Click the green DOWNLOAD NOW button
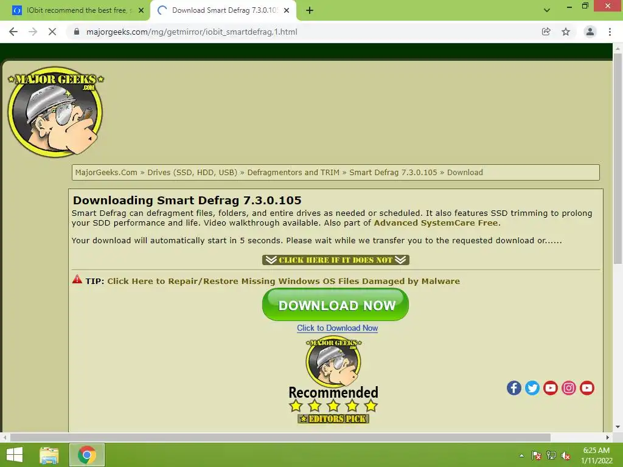Viewport: 623px width, 467px height. click(335, 305)
